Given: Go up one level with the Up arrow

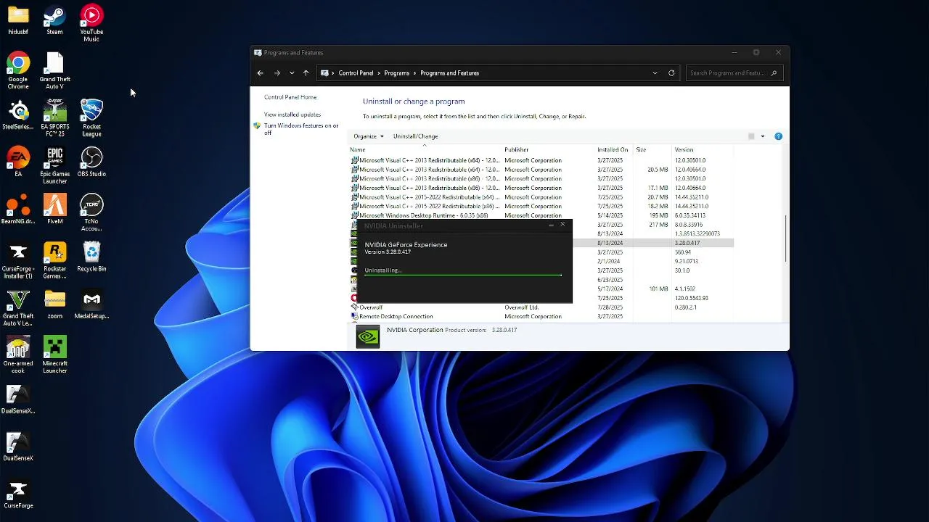Looking at the screenshot, I should tap(306, 72).
